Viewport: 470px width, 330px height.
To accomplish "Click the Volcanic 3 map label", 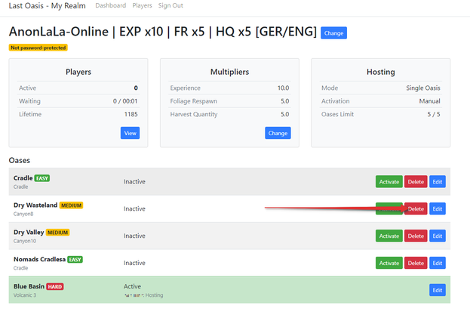I will point(25,295).
